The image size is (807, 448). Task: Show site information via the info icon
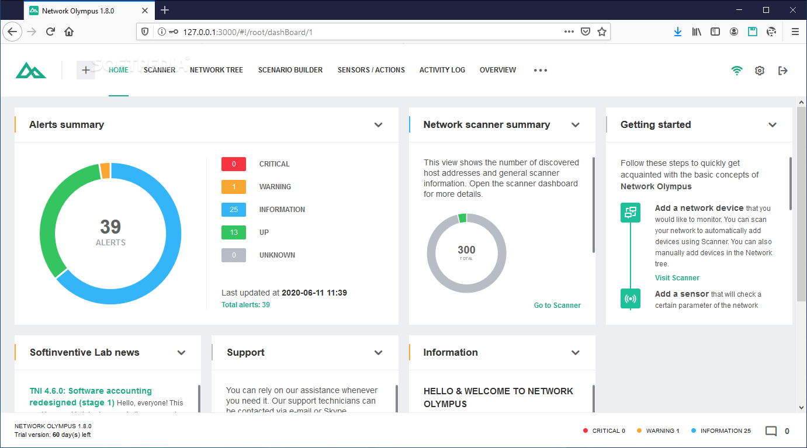162,32
